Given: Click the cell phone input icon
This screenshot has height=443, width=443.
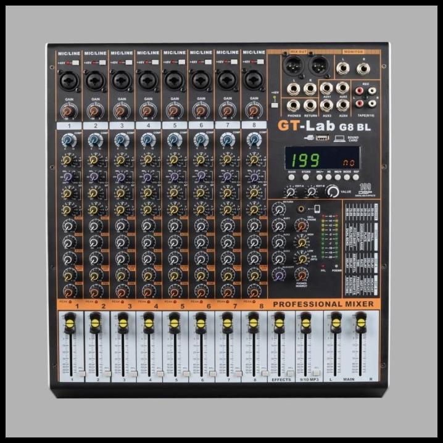Looking at the screenshot, I should (317, 210).
